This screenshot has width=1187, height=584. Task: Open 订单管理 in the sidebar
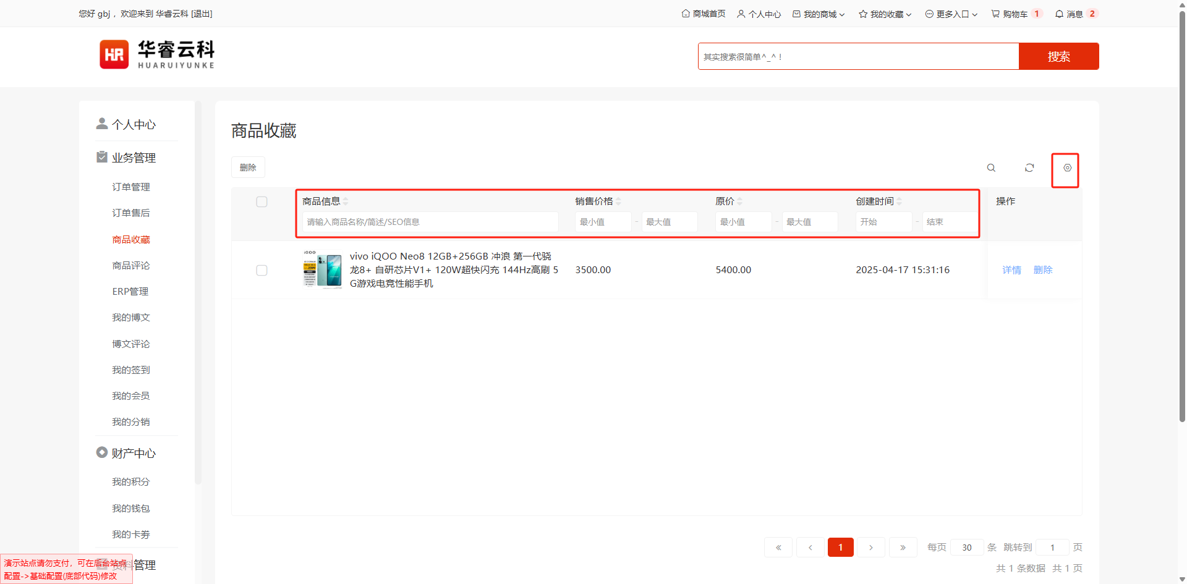pyautogui.click(x=131, y=187)
